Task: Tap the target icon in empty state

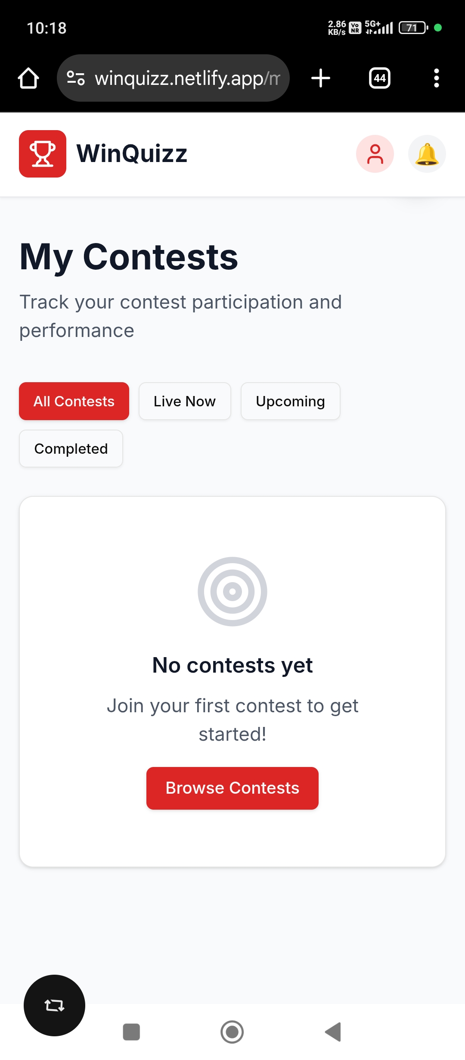Action: point(232,591)
